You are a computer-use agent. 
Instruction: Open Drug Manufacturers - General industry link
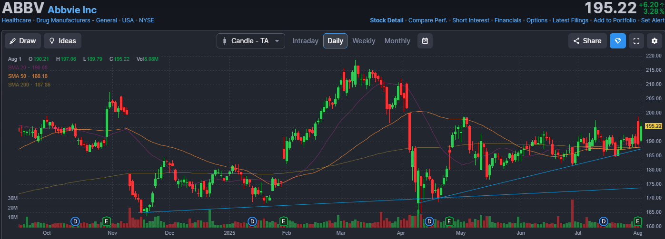click(x=77, y=20)
